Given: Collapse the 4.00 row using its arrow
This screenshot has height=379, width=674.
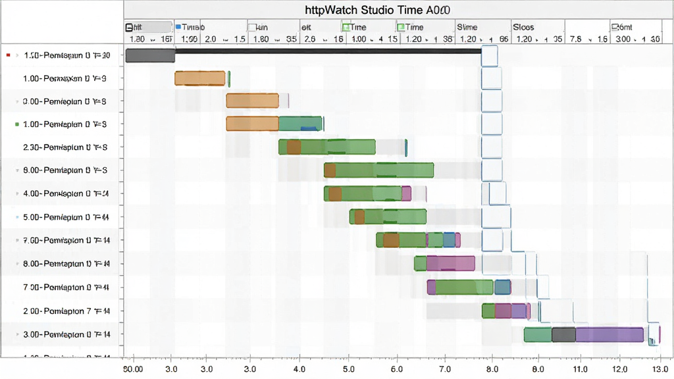Looking at the screenshot, I should coord(17,194).
